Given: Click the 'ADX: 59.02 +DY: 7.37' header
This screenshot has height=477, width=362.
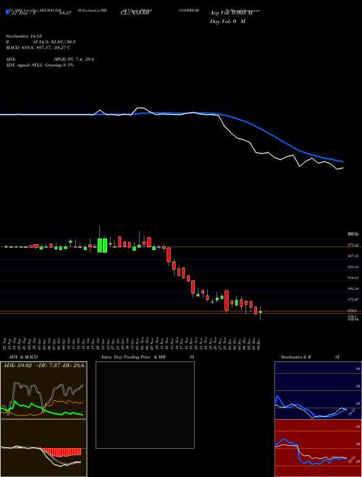Looking at the screenshot, I should (x=43, y=365).
